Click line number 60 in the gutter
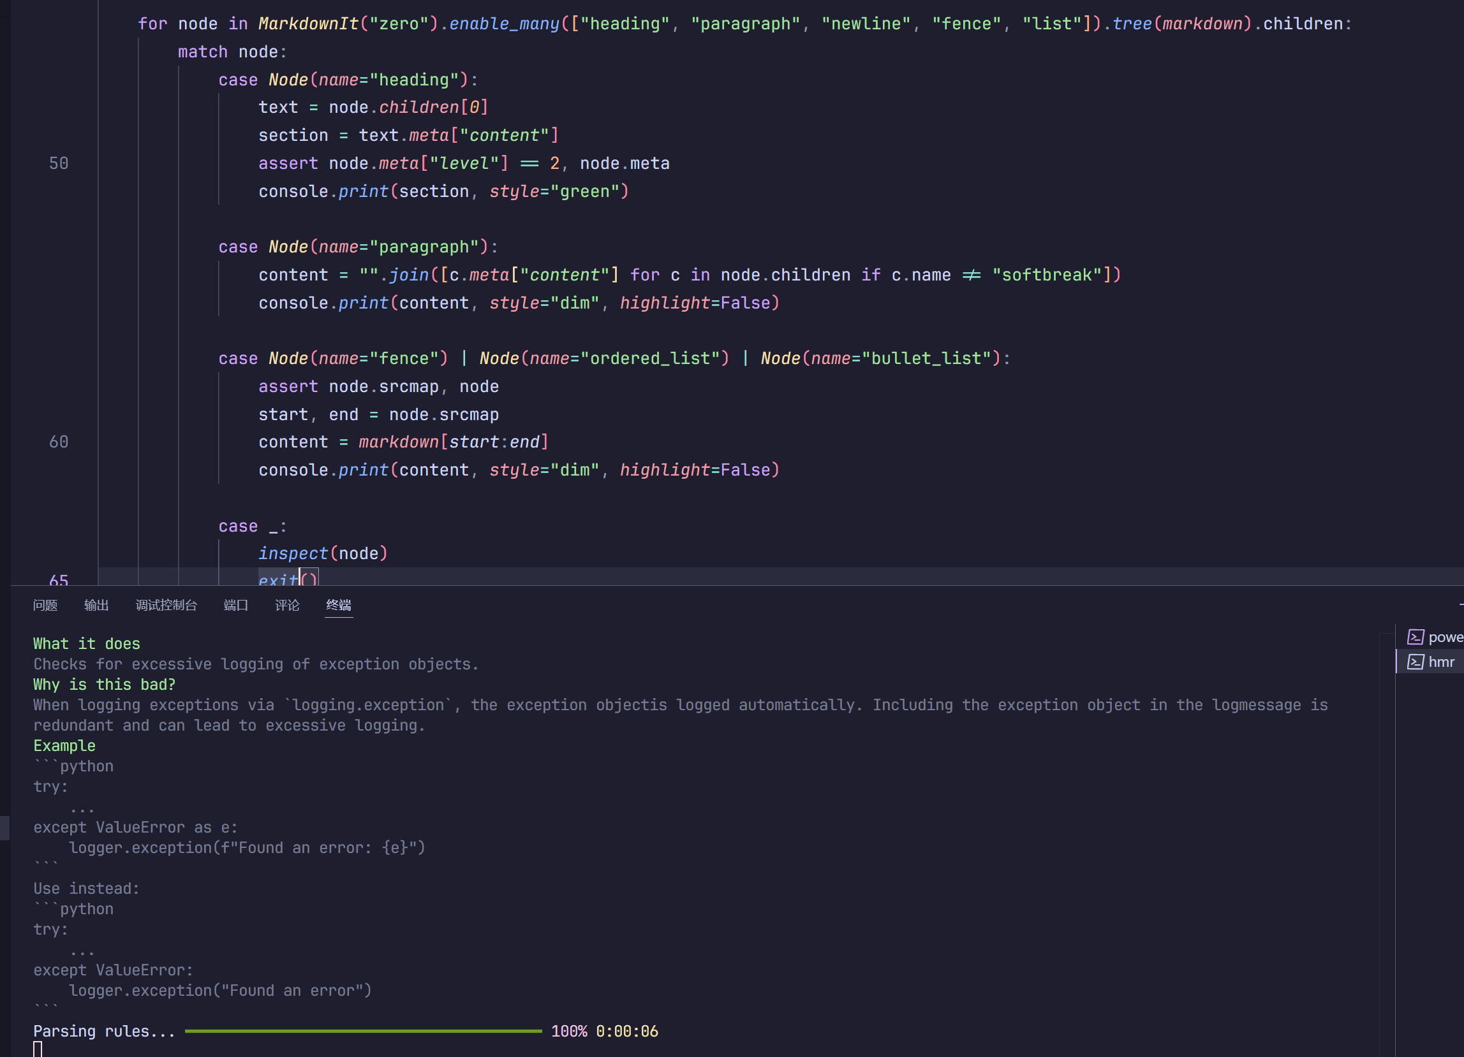Image resolution: width=1464 pixels, height=1057 pixels. point(59,442)
